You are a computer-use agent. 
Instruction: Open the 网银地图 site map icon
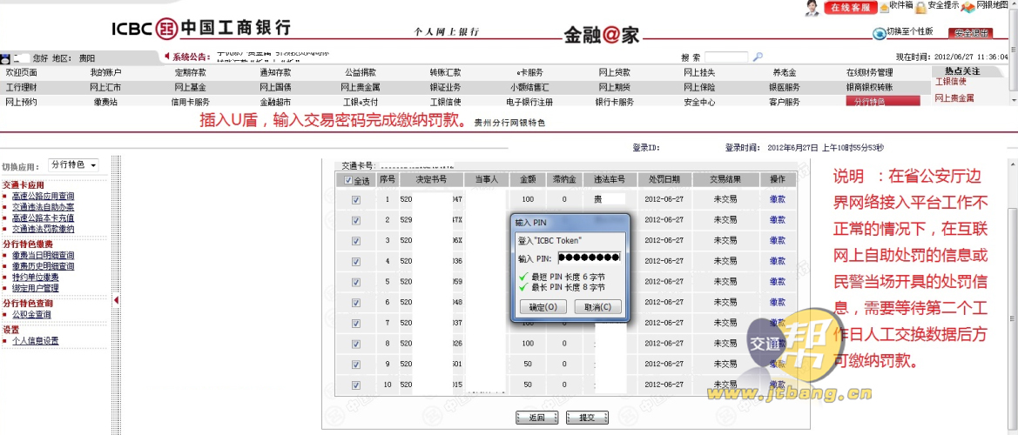[x=968, y=6]
